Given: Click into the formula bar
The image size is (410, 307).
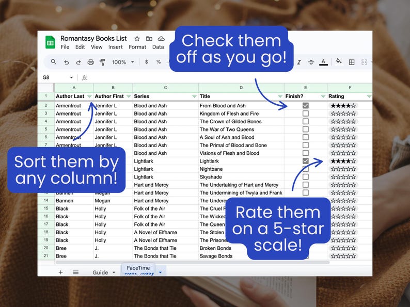Looking at the screenshot, I should (x=230, y=77).
